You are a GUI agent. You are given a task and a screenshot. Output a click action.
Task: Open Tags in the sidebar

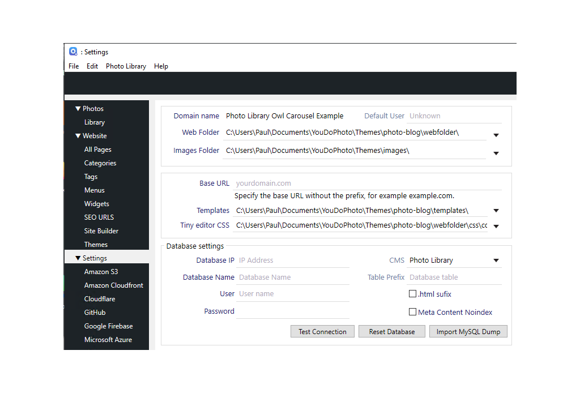(x=91, y=177)
